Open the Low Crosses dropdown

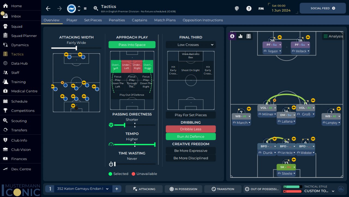(x=191, y=45)
